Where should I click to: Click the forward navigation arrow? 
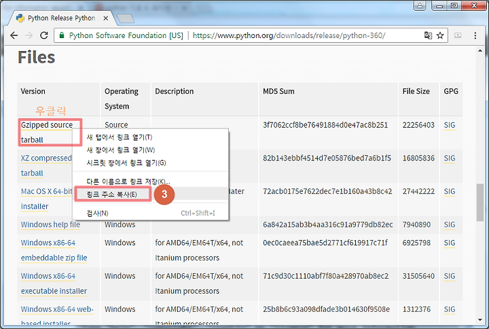29,35
